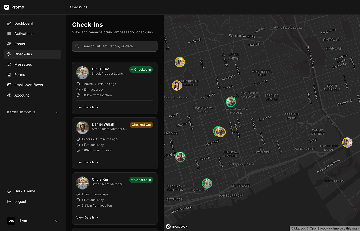Click the Account settings sliders icon

9,95
